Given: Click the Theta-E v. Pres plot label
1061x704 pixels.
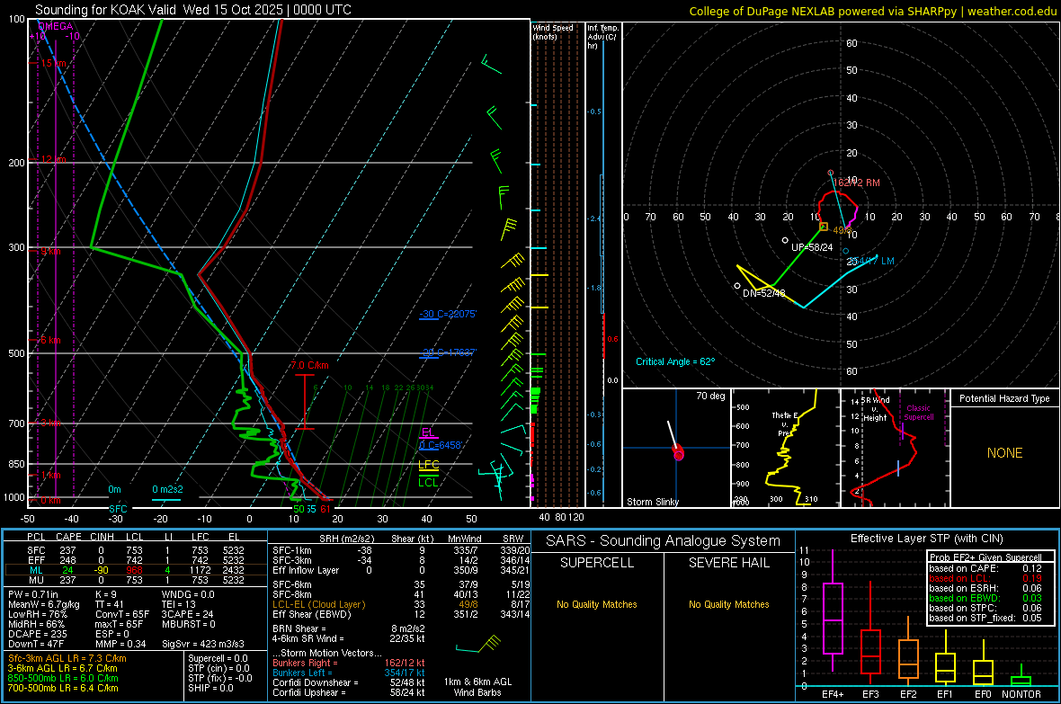Looking at the screenshot, I should [784, 423].
